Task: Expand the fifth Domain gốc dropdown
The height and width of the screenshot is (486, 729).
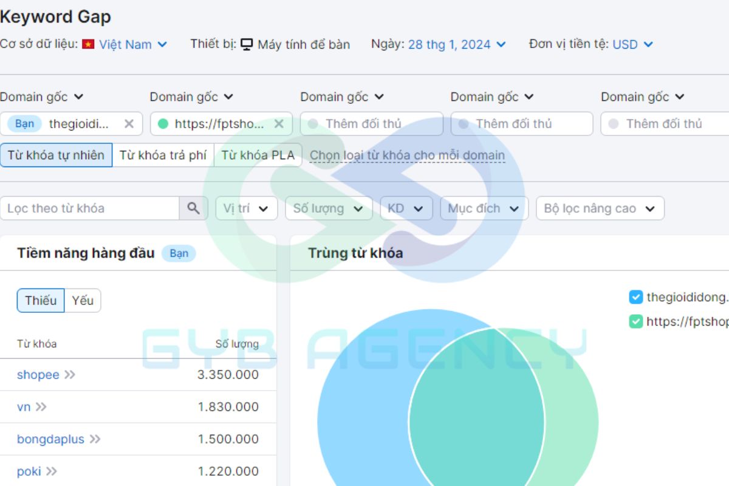Action: (643, 97)
